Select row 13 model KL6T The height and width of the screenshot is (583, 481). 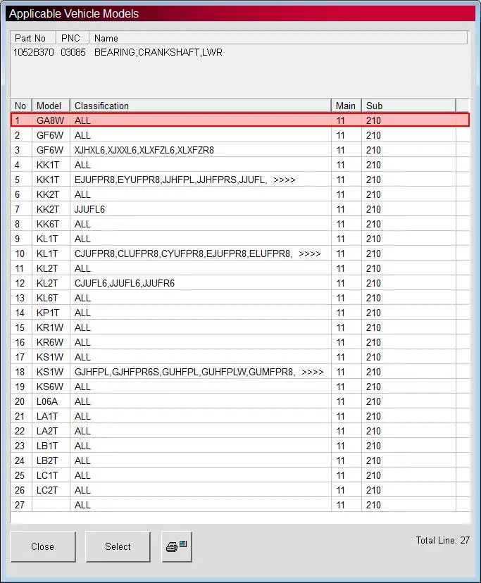(240, 298)
